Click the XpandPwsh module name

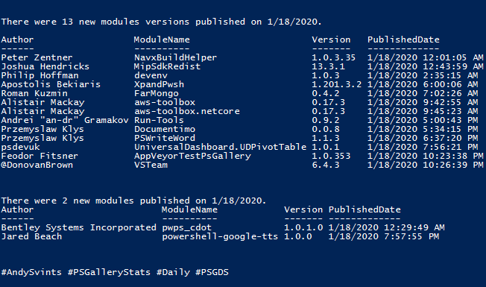pos(159,85)
